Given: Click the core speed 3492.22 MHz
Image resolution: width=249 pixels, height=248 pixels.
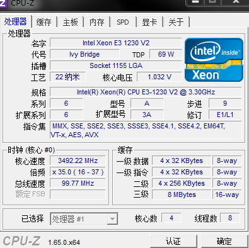Looking at the screenshot, I should (x=78, y=161).
